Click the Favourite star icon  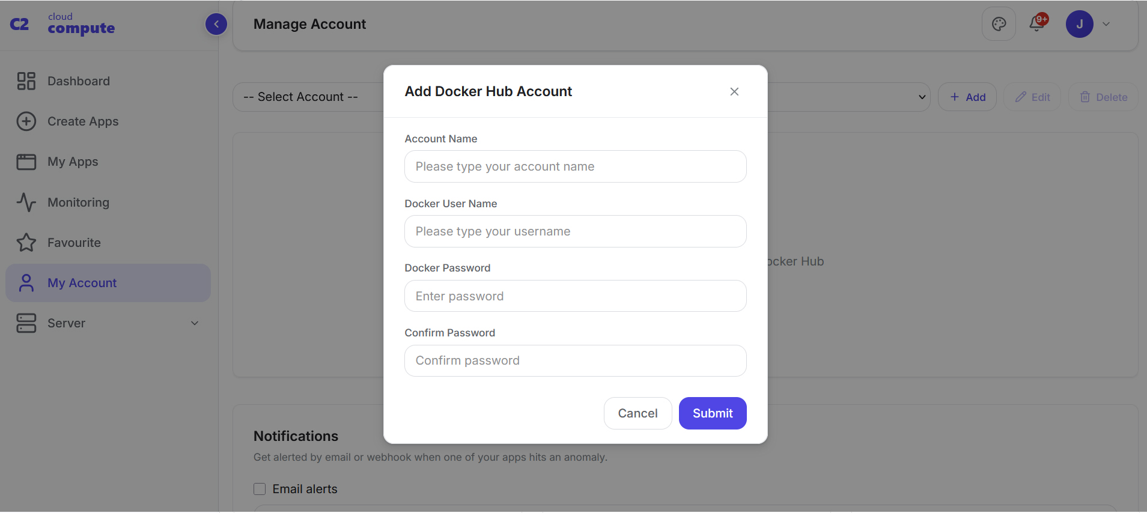click(26, 243)
